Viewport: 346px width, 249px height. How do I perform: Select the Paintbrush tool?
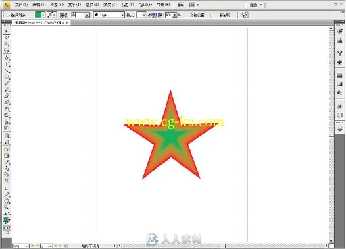[x=7, y=83]
